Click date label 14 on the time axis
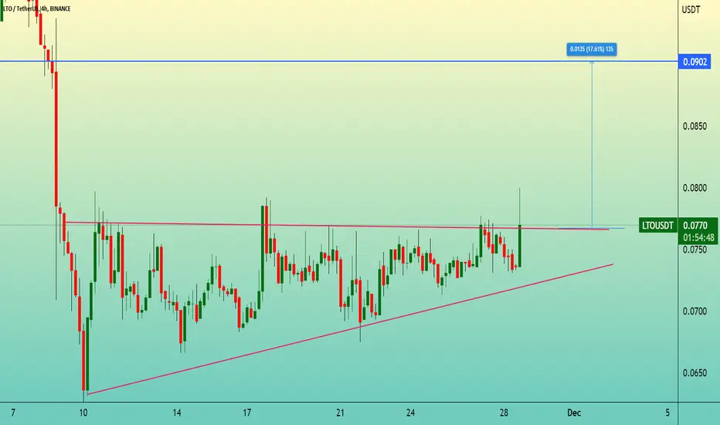The height and width of the screenshot is (425, 720). [x=177, y=413]
